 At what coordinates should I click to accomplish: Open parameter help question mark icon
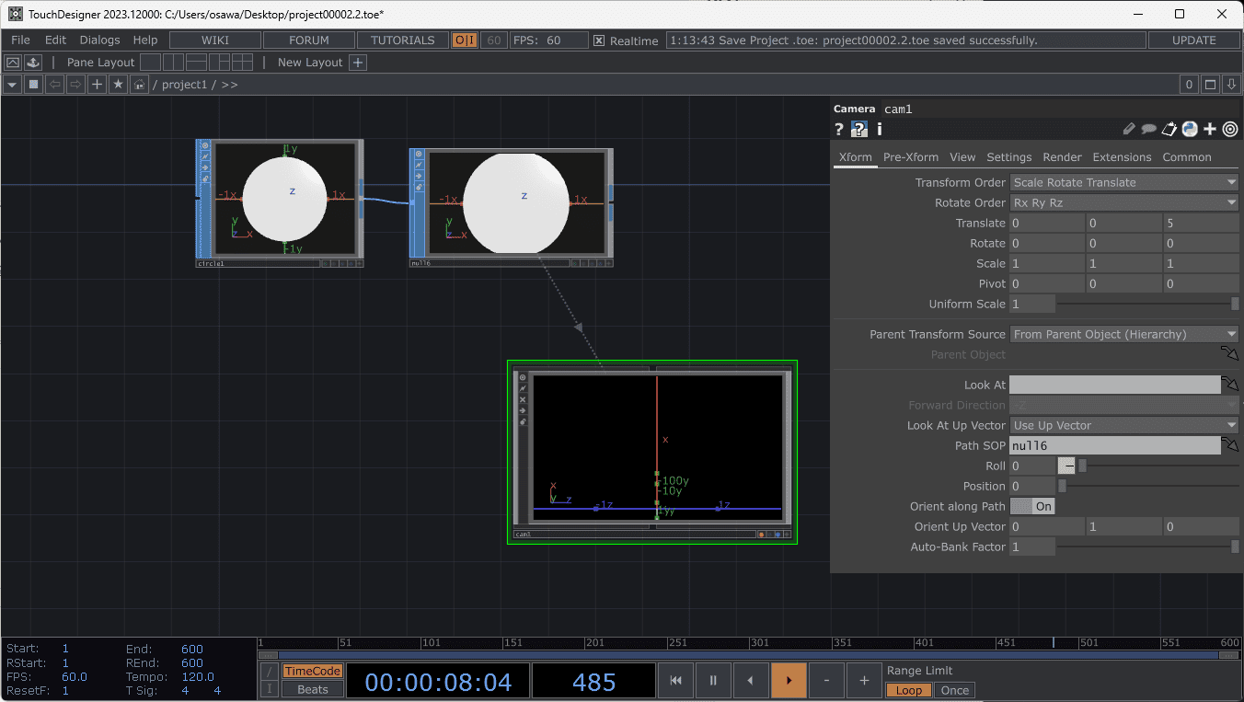(839, 130)
